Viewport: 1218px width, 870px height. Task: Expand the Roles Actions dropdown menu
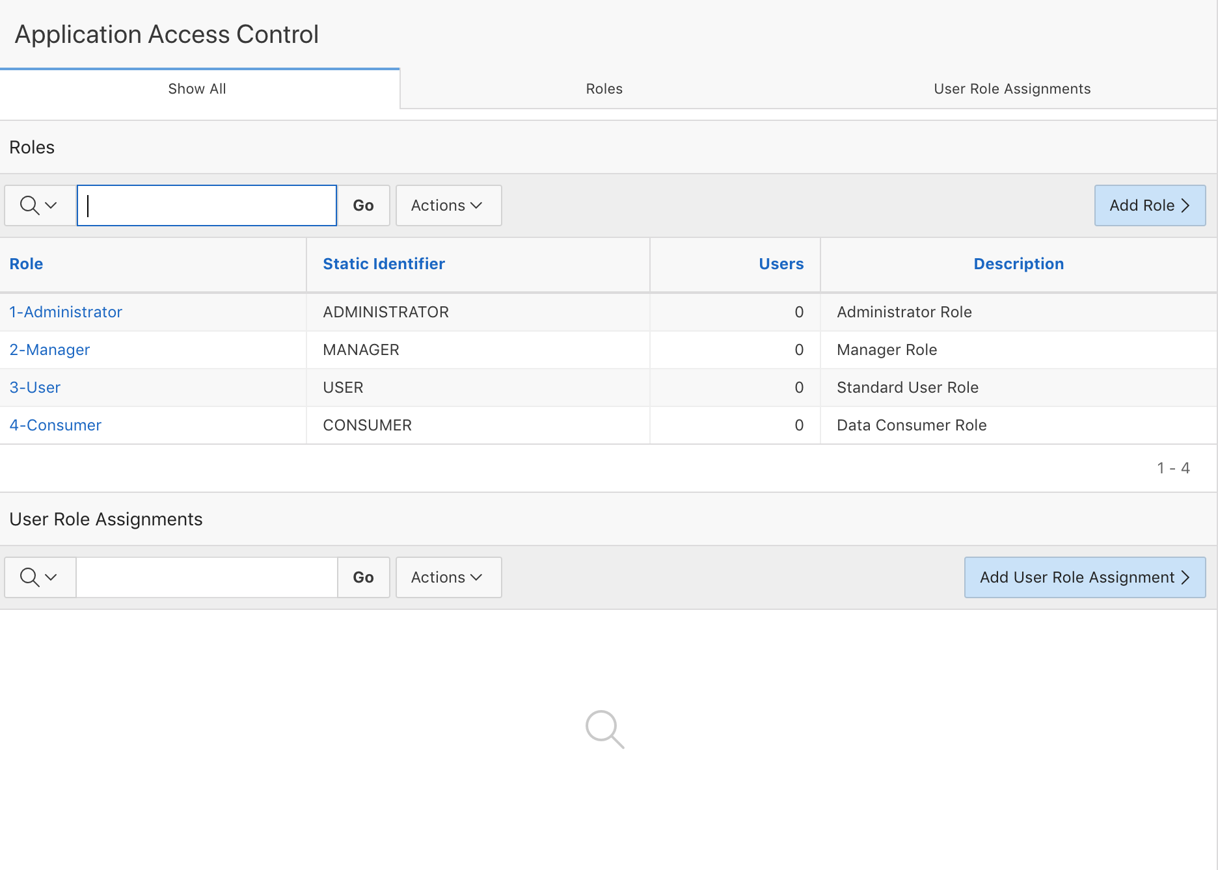pyautogui.click(x=448, y=205)
